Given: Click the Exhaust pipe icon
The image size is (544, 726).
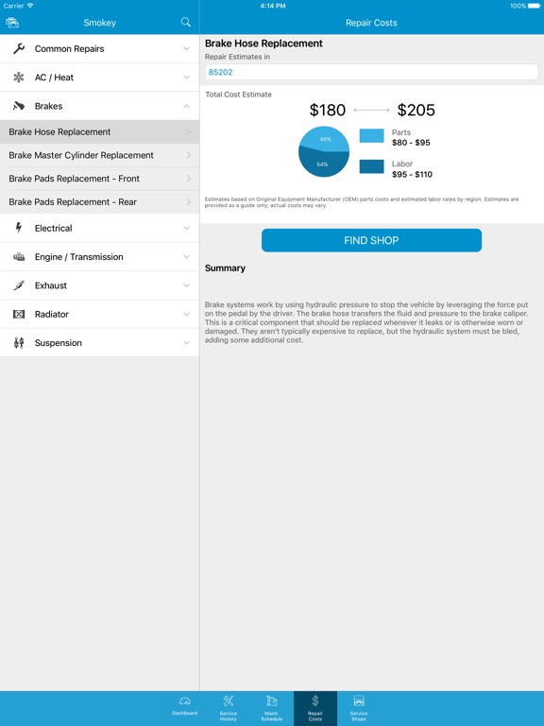Looking at the screenshot, I should [19, 285].
